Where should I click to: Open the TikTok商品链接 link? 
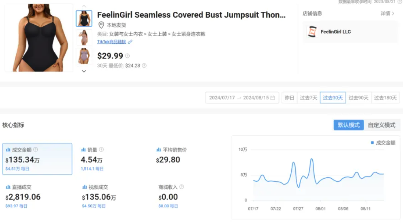pos(111,42)
